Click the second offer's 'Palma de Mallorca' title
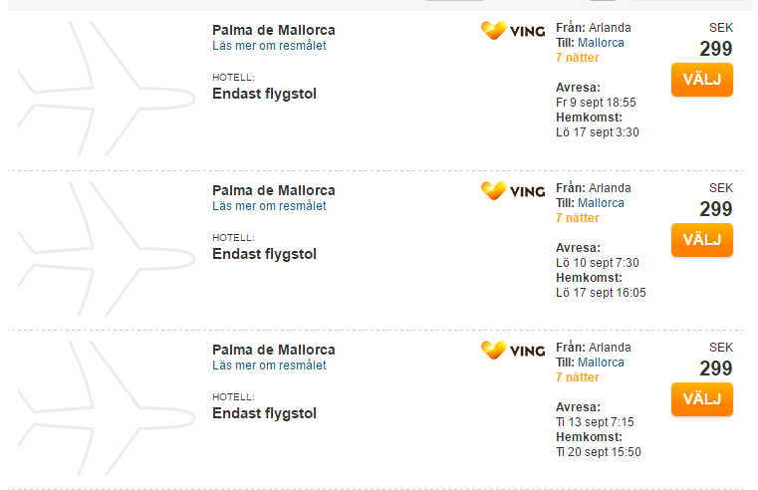The width and height of the screenshot is (758, 490). [x=274, y=190]
